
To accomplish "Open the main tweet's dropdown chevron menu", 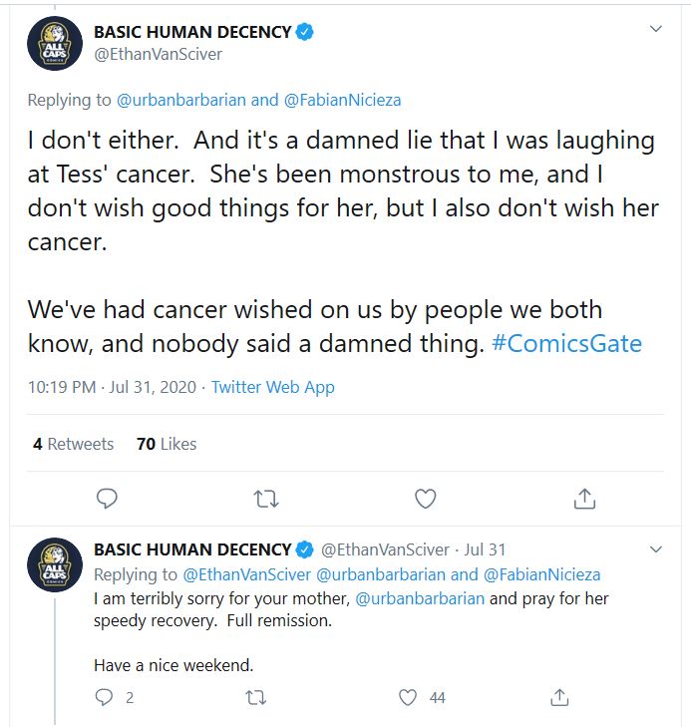I will click(x=656, y=30).
